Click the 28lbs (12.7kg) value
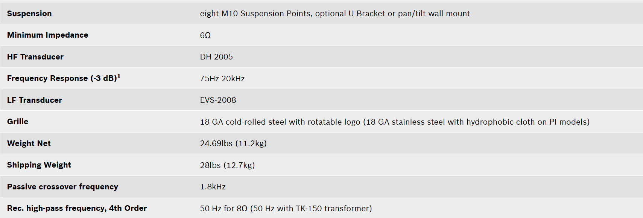Viewport: 643px width, 218px height. coord(227,165)
